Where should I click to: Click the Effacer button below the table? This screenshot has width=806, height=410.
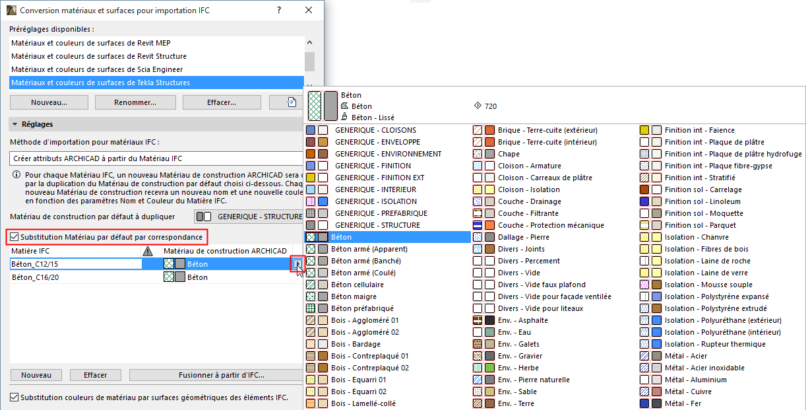[x=95, y=374]
